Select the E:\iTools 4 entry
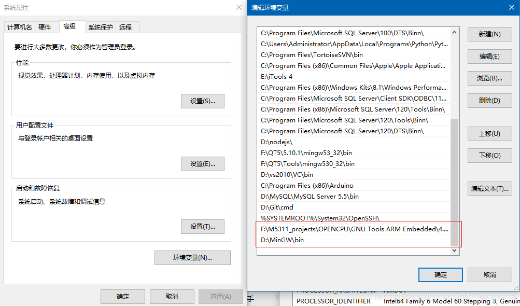 click(x=354, y=77)
